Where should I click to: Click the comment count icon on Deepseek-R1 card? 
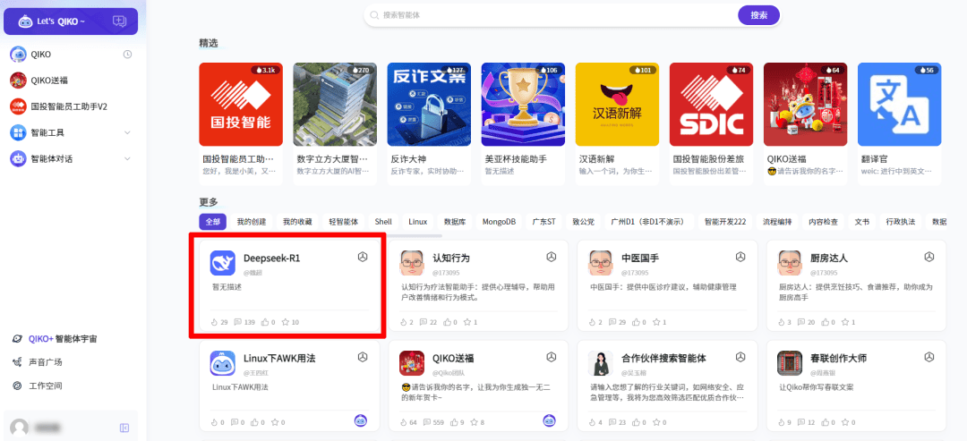[x=237, y=322]
